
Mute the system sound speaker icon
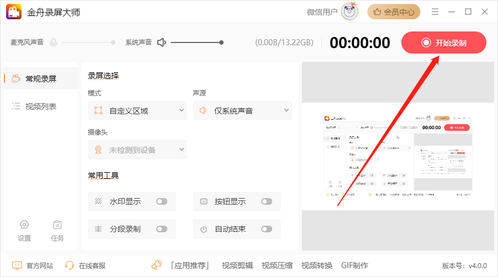[x=162, y=42]
